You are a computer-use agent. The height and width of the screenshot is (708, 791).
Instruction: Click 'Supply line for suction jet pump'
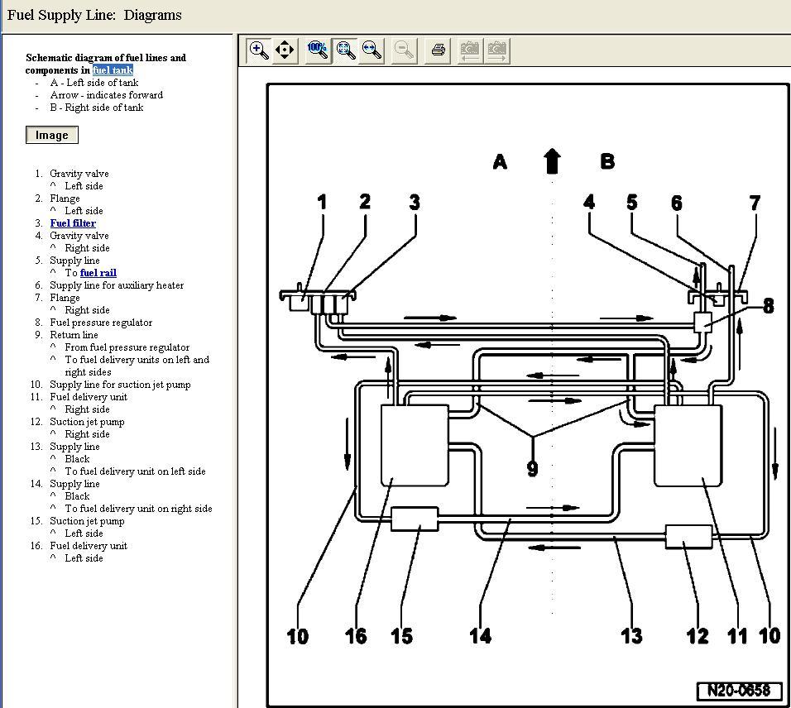tap(120, 385)
